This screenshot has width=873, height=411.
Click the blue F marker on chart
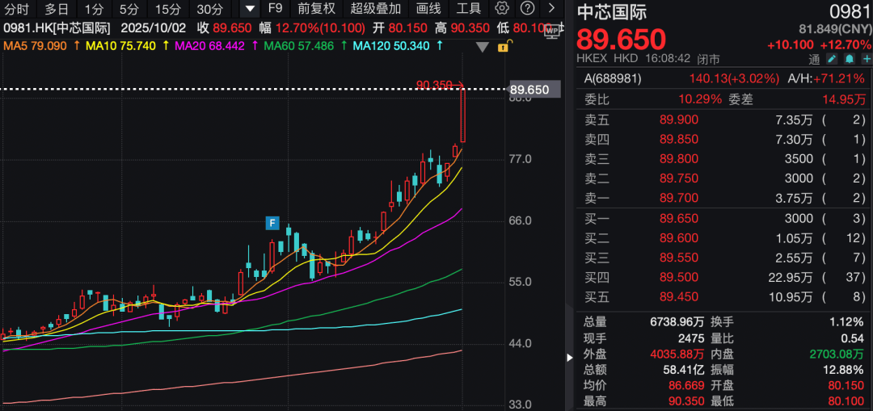272,222
